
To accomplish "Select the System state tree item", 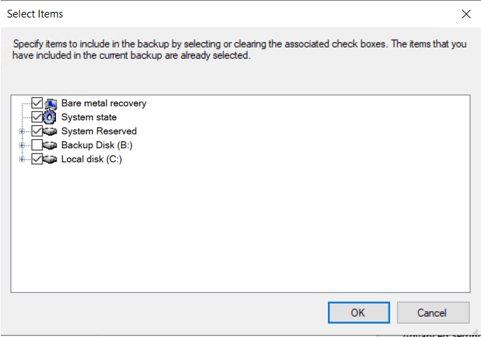I will 89,117.
